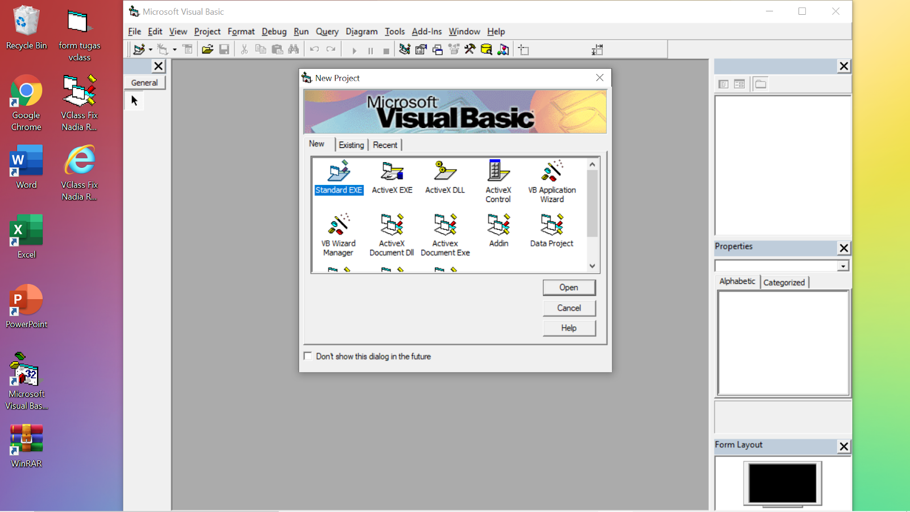Click the Cancel button in New Project dialog
This screenshot has height=512, width=910.
(x=569, y=308)
